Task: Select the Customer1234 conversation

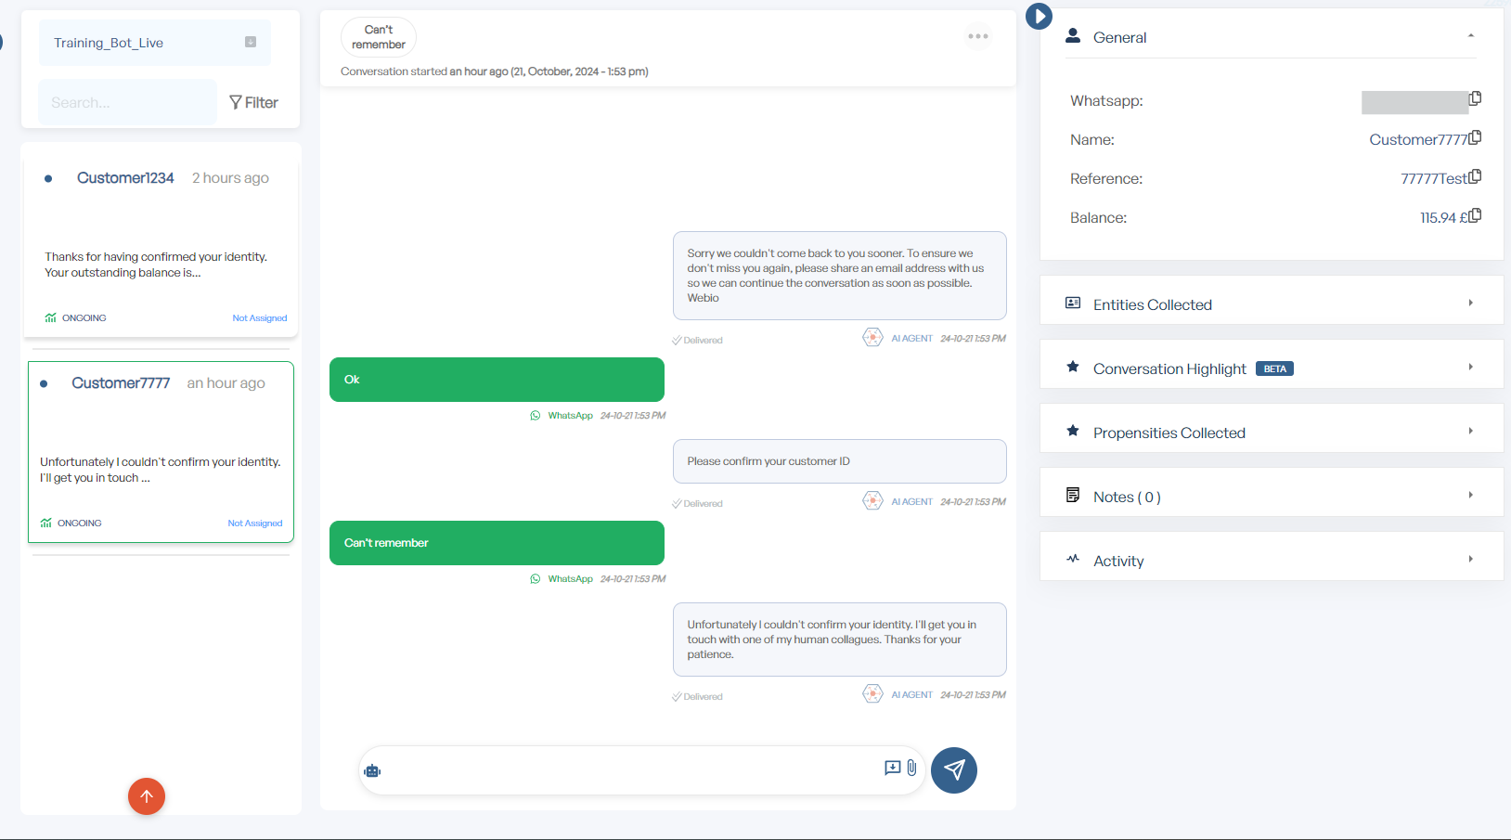Action: [161, 240]
